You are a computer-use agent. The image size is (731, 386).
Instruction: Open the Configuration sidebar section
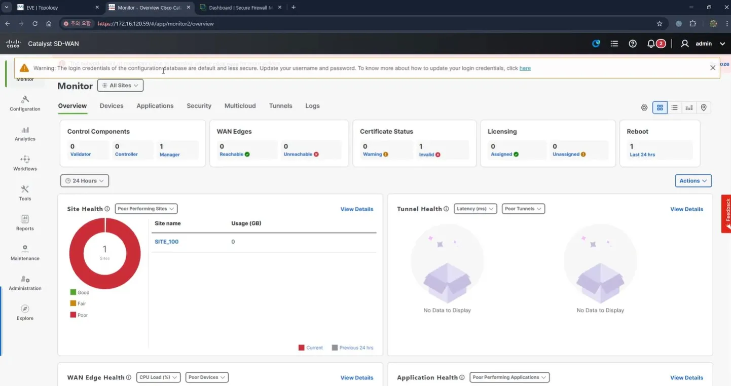[25, 103]
